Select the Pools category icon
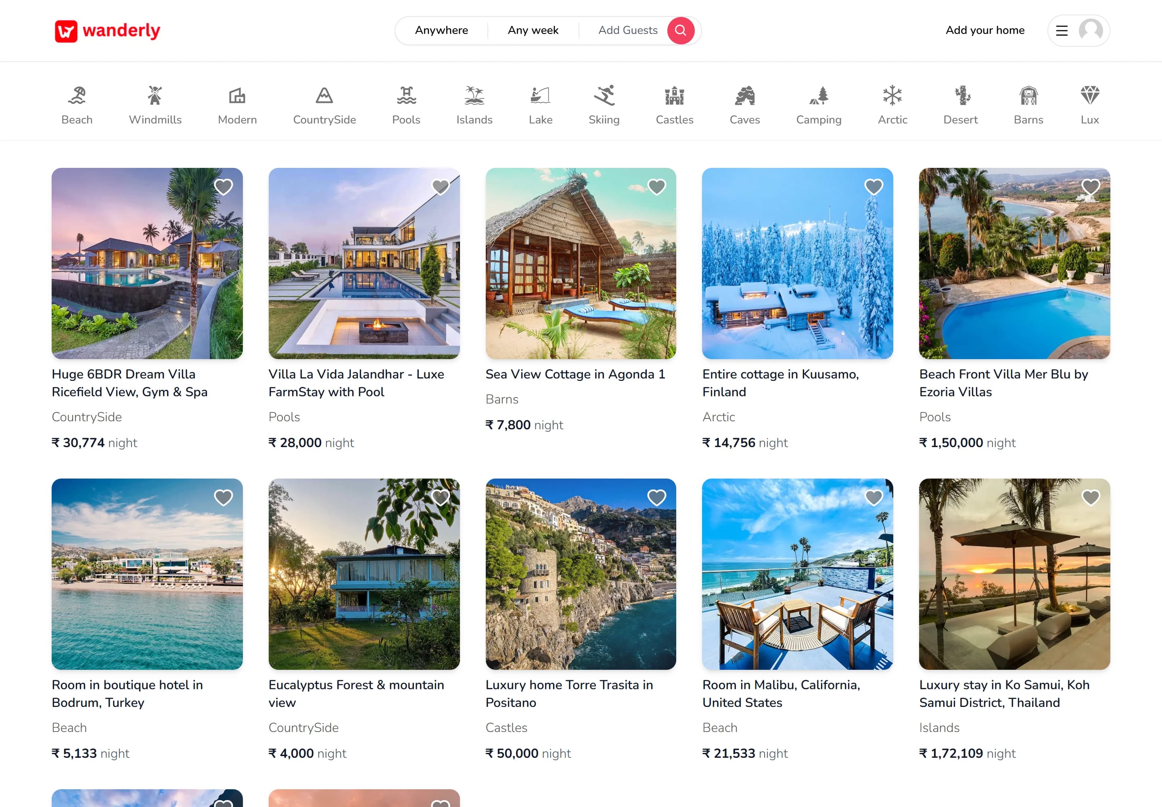The width and height of the screenshot is (1162, 807). pos(406,95)
